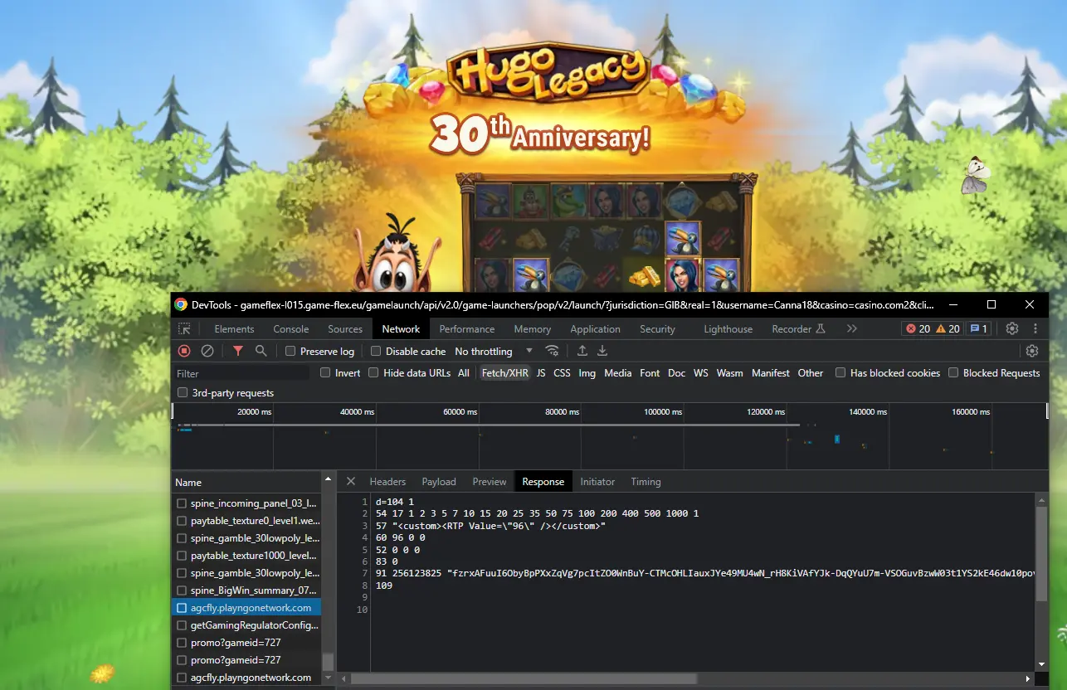
Task: Filter requests by CSS
Action: click(x=562, y=373)
